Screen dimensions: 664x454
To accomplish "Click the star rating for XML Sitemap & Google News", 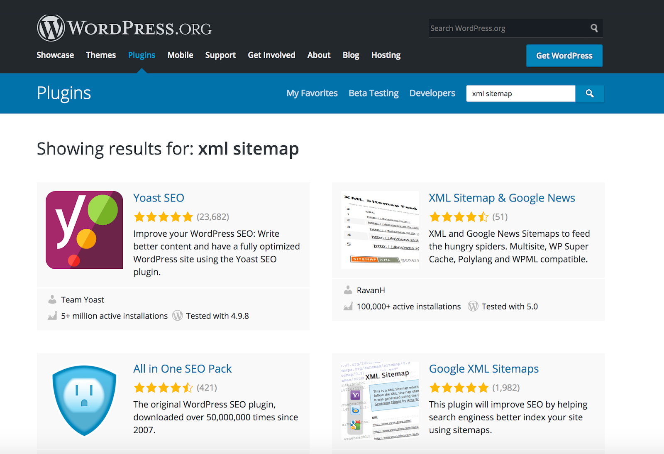I will [459, 217].
